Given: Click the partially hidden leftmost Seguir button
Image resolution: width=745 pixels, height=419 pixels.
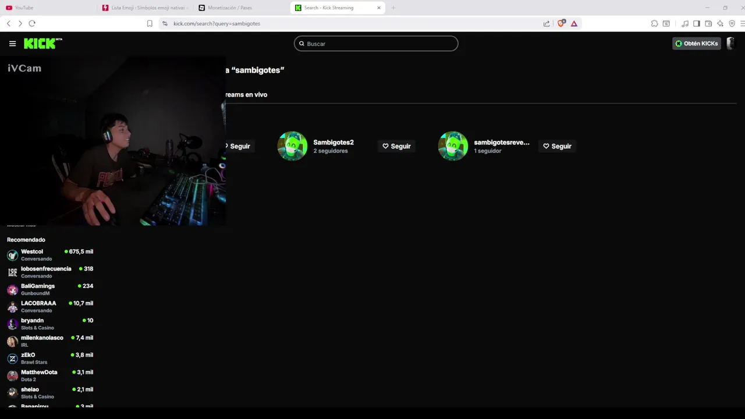Looking at the screenshot, I should pyautogui.click(x=239, y=146).
